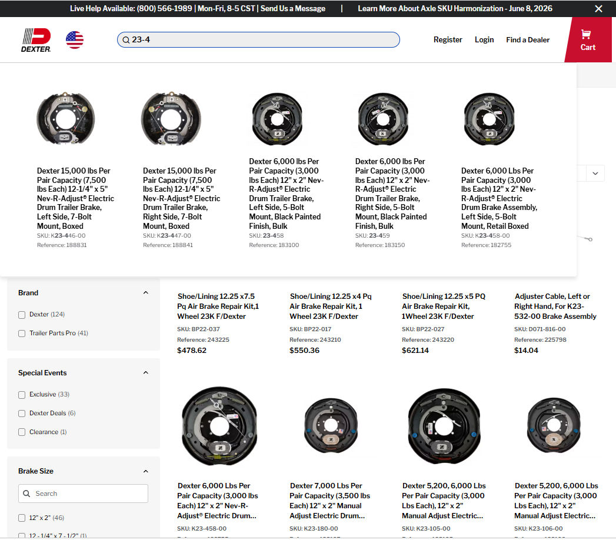Click price $14.04

526,351
